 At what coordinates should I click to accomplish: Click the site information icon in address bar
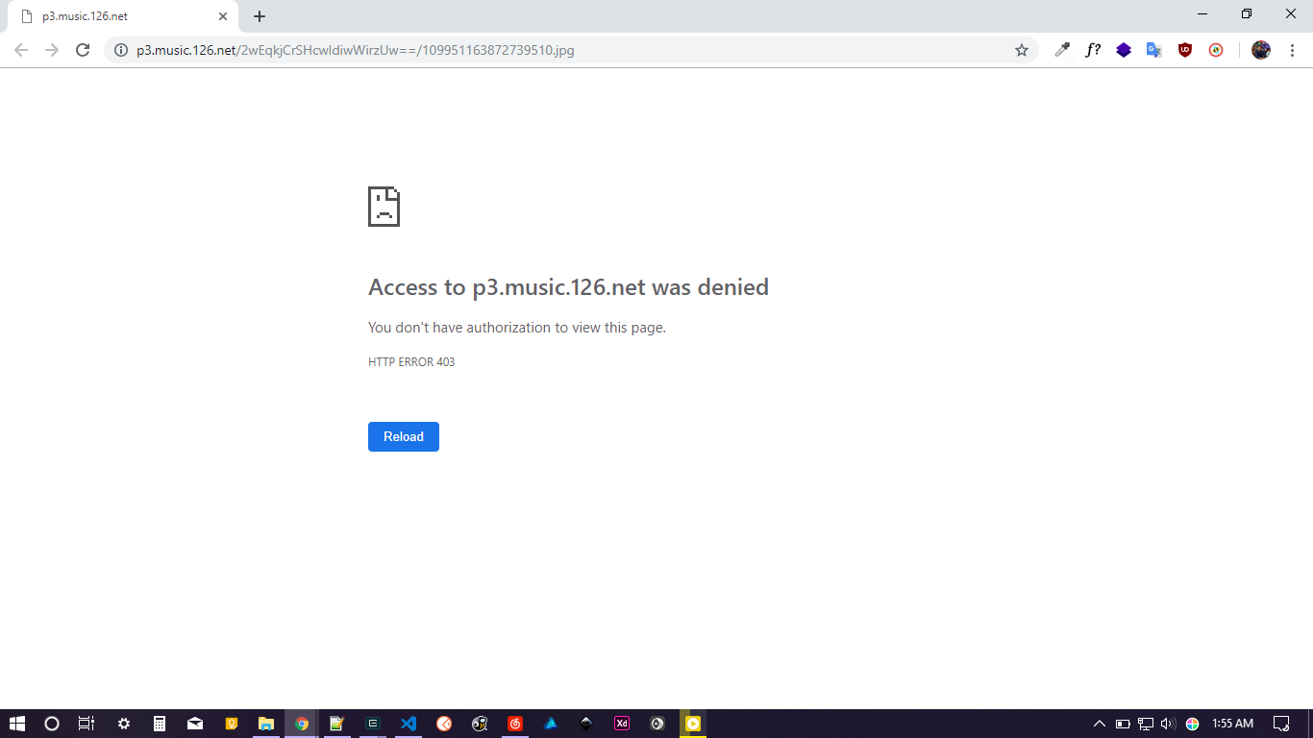pos(120,50)
